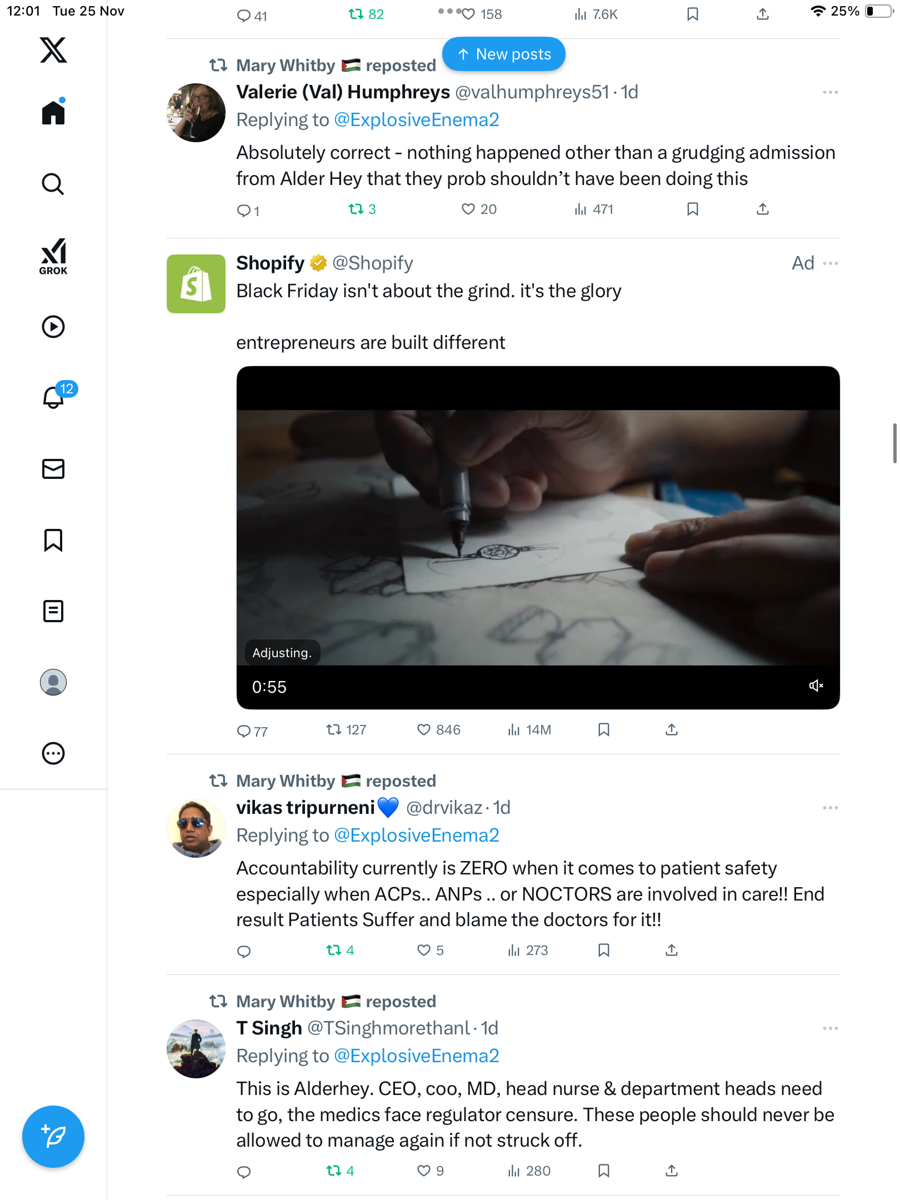900x1200 pixels.
Task: Go to Home in the sidebar
Action: [x=53, y=113]
